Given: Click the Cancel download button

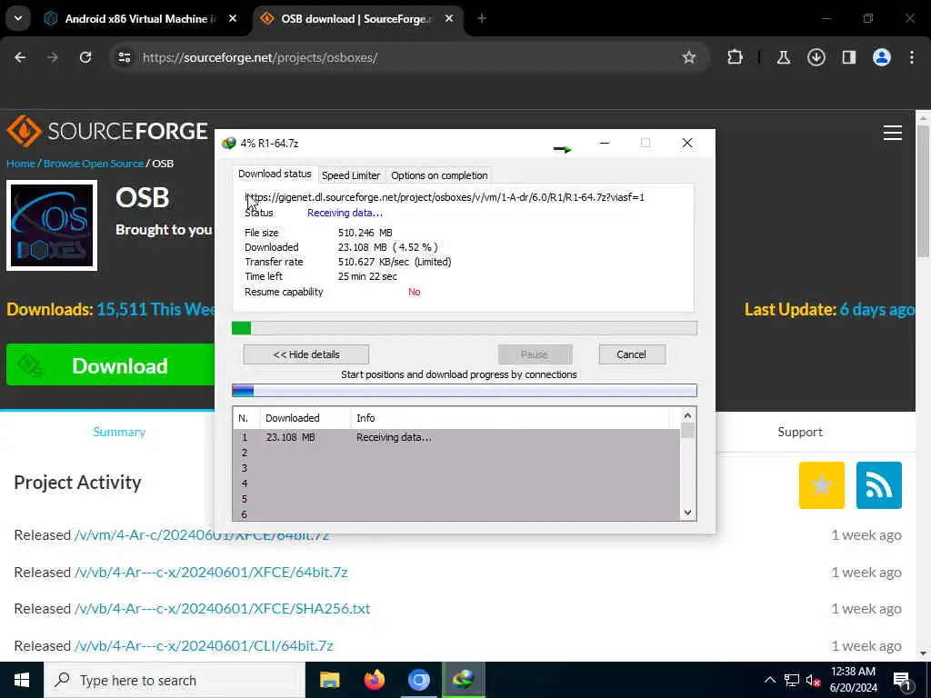Looking at the screenshot, I should pyautogui.click(x=632, y=354).
